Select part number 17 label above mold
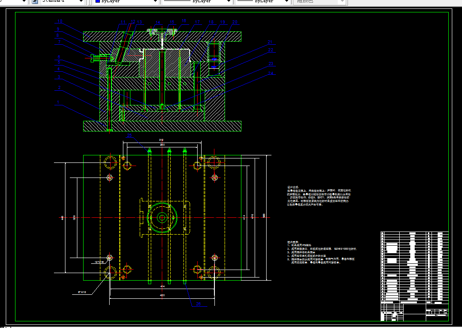The height and width of the screenshot is (328, 462). (x=198, y=22)
